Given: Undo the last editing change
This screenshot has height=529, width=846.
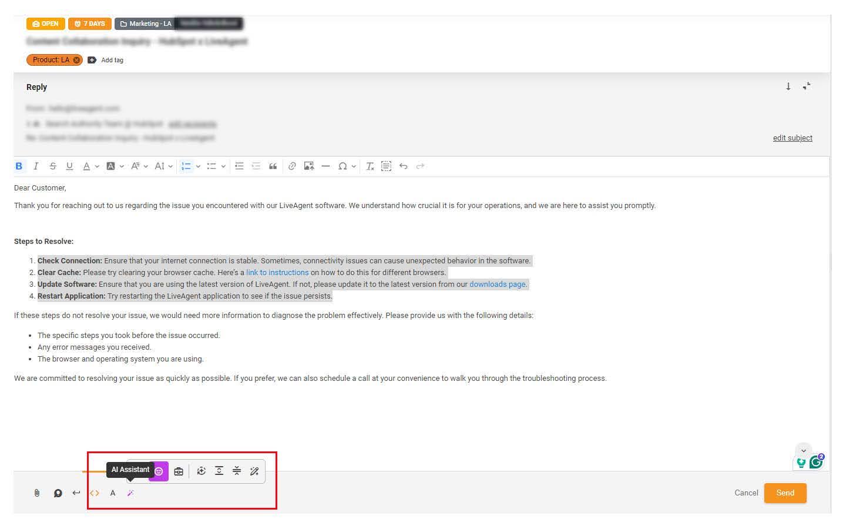Looking at the screenshot, I should (x=404, y=166).
